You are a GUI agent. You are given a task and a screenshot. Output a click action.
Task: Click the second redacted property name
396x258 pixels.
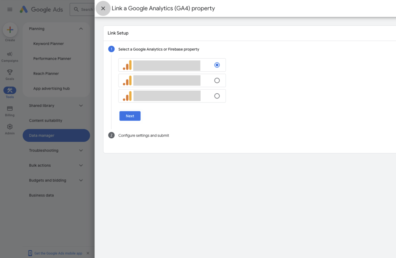(x=167, y=81)
